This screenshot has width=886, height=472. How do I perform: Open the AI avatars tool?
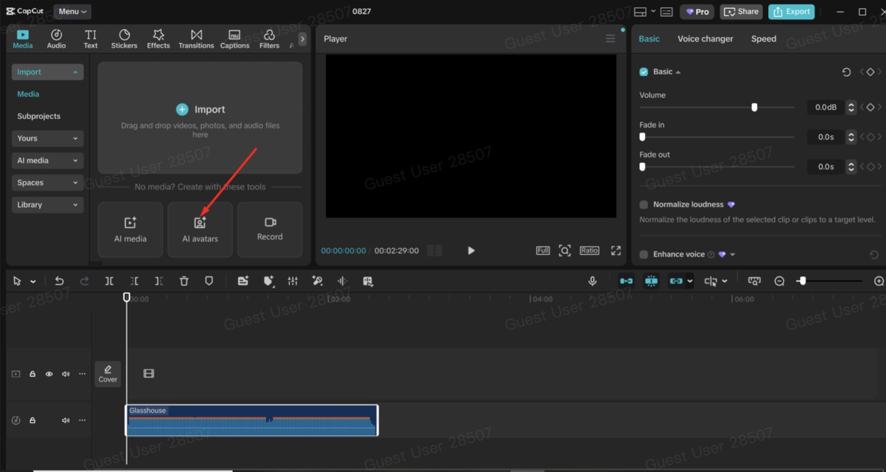click(x=200, y=230)
